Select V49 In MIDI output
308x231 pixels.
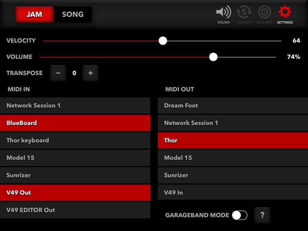point(233,192)
